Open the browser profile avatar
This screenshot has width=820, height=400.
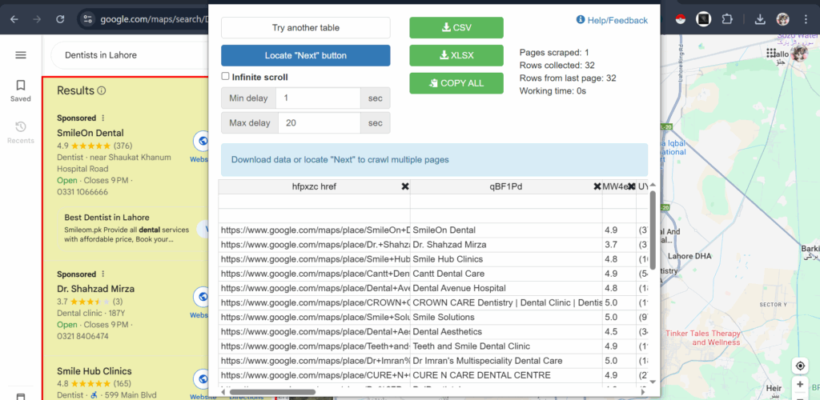(783, 19)
